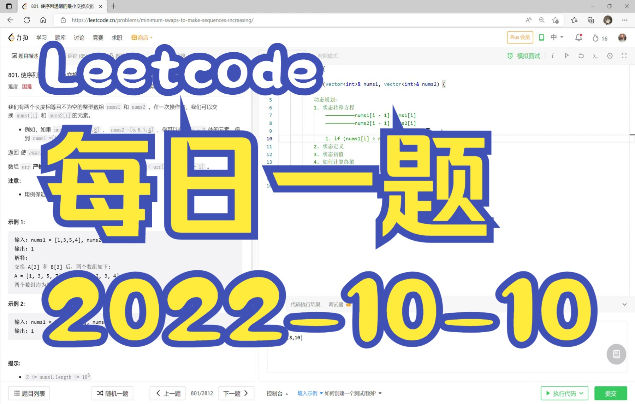Open the favorites list icon
This screenshot has width=635, height=404.
tap(574, 20)
